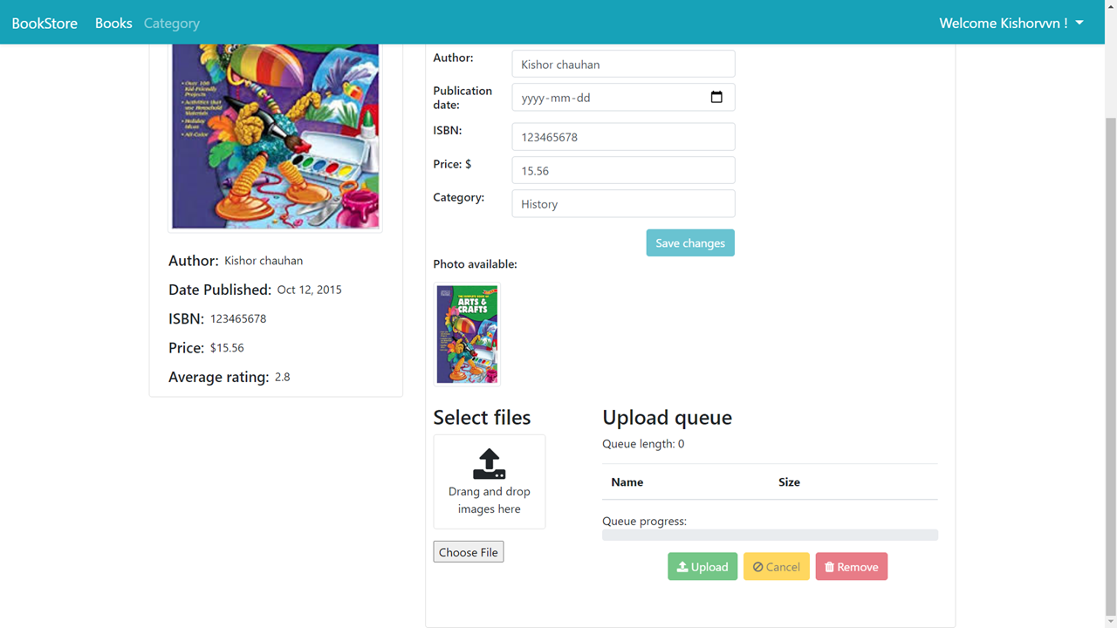The image size is (1117, 628).
Task: Click the drag and drop images zone
Action: [490, 481]
